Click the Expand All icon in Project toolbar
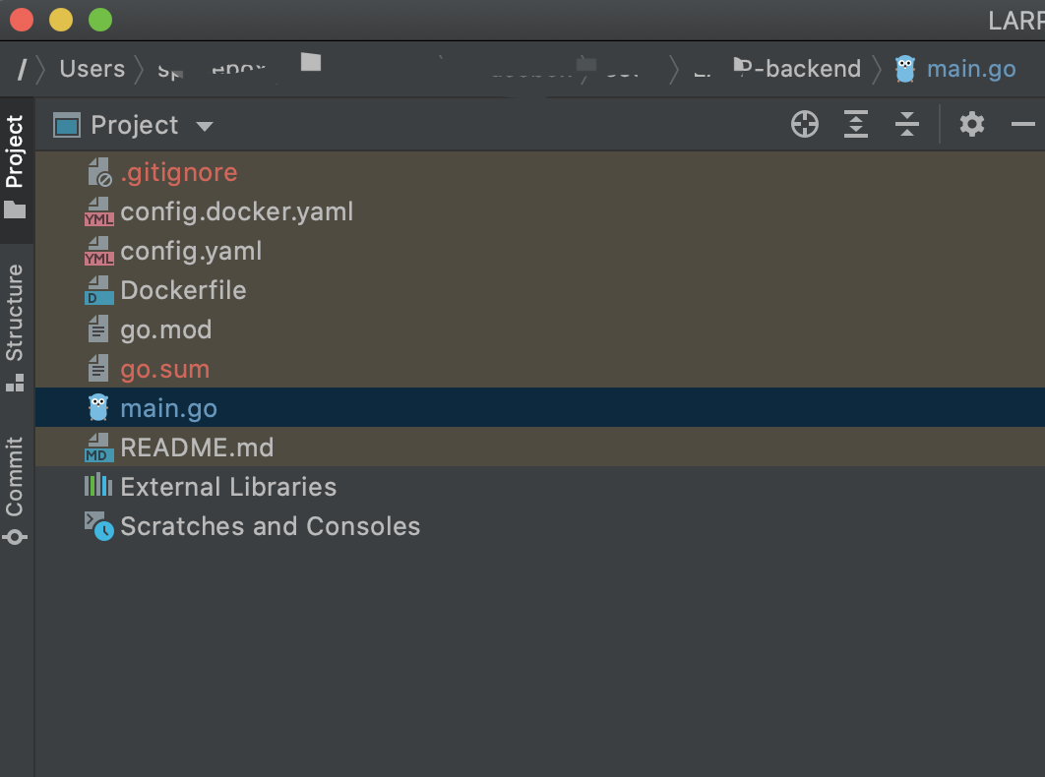Image resolution: width=1045 pixels, height=777 pixels. [856, 125]
